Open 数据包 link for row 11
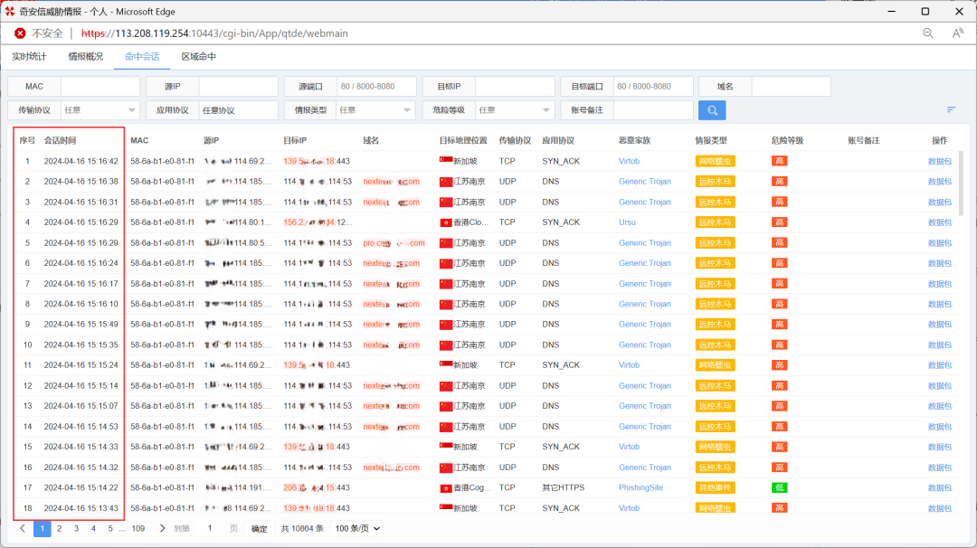Image resolution: width=977 pixels, height=548 pixels. pyautogui.click(x=940, y=365)
